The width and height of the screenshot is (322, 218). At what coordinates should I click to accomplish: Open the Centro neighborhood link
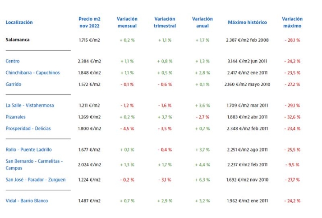[13, 61]
